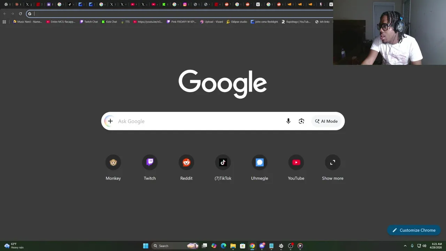Show hidden system tray icons
The width and height of the screenshot is (446, 251).
(405, 246)
